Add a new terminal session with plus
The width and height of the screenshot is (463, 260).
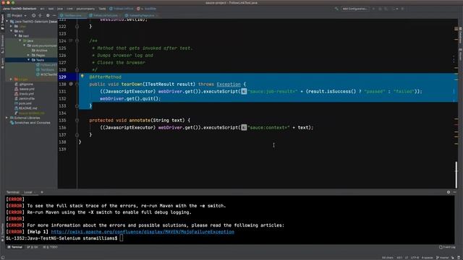pos(42,192)
